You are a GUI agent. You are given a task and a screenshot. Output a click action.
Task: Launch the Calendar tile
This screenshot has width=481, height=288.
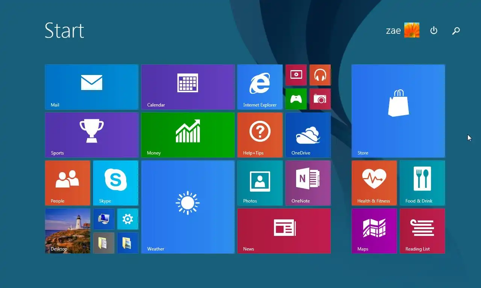click(188, 87)
